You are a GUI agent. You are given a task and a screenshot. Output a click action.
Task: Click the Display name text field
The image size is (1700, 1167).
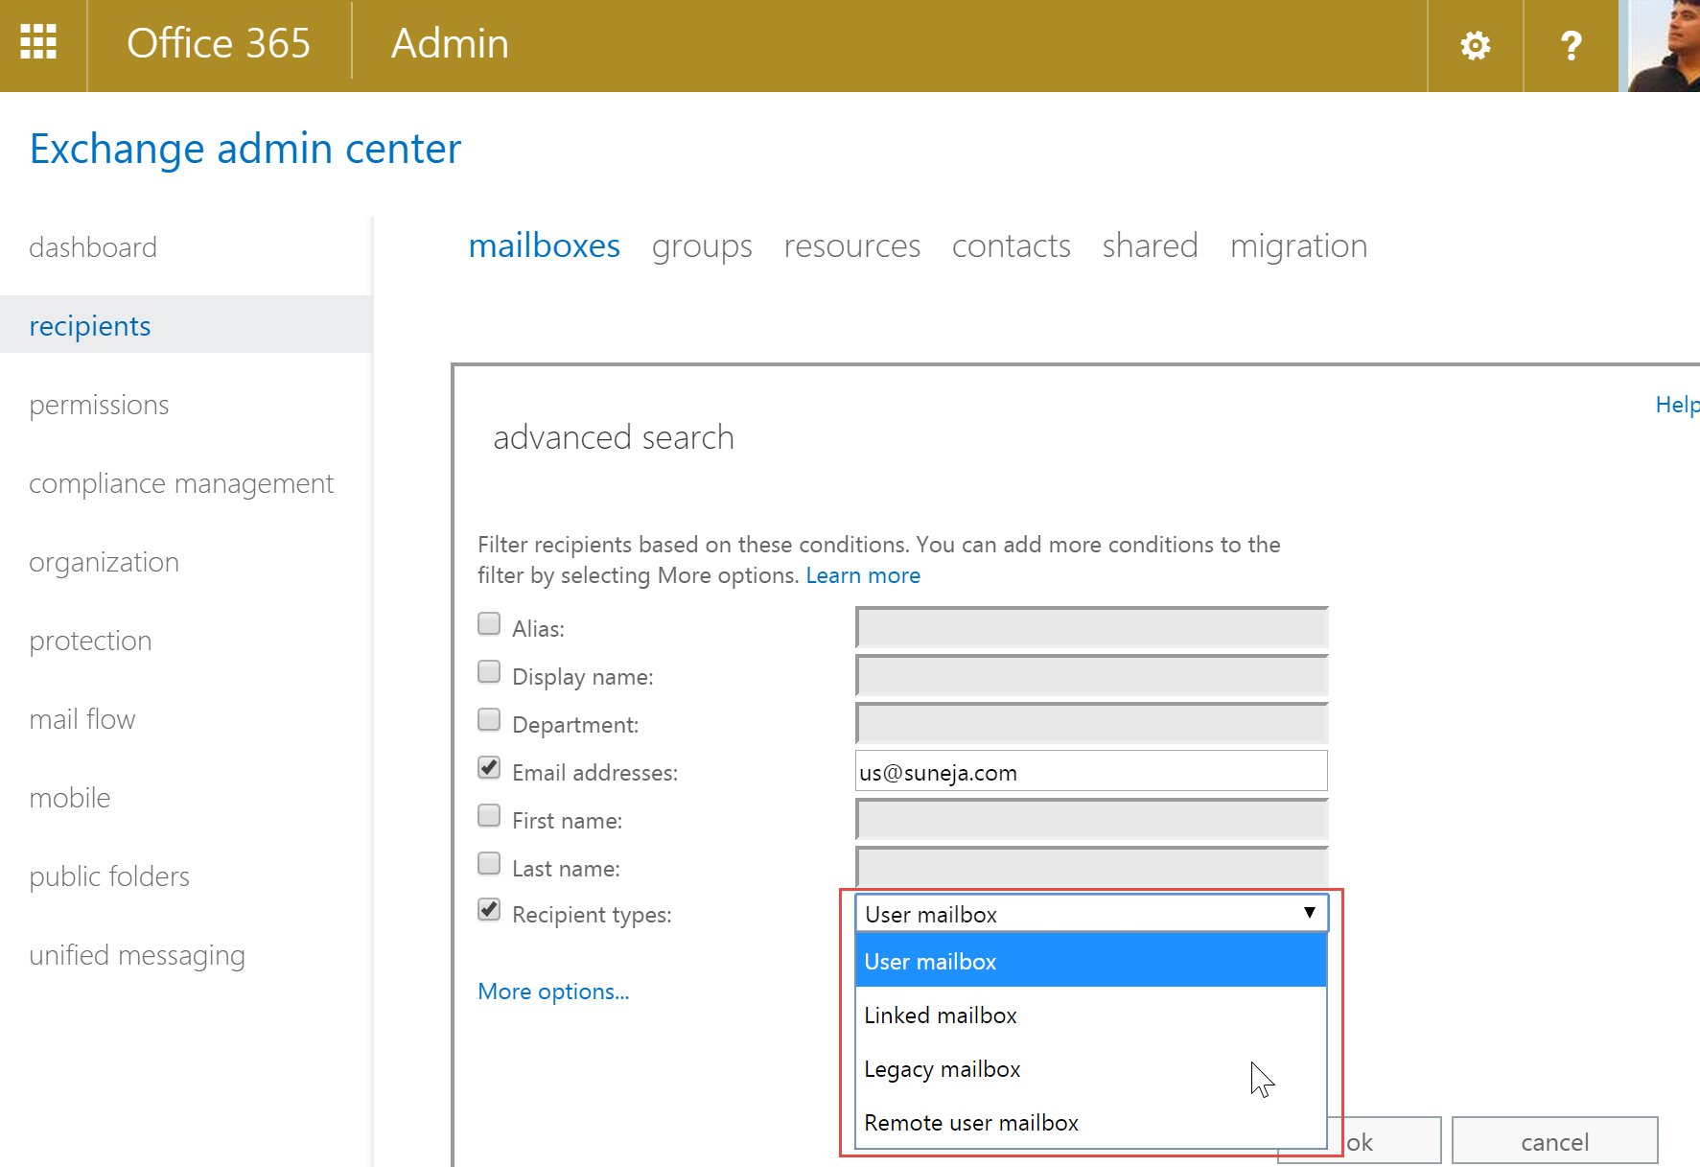pos(1091,676)
